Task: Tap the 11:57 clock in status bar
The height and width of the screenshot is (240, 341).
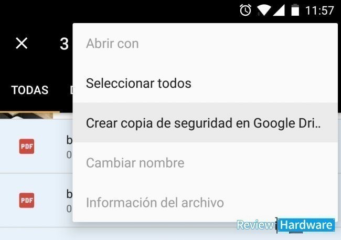Action: [319, 10]
